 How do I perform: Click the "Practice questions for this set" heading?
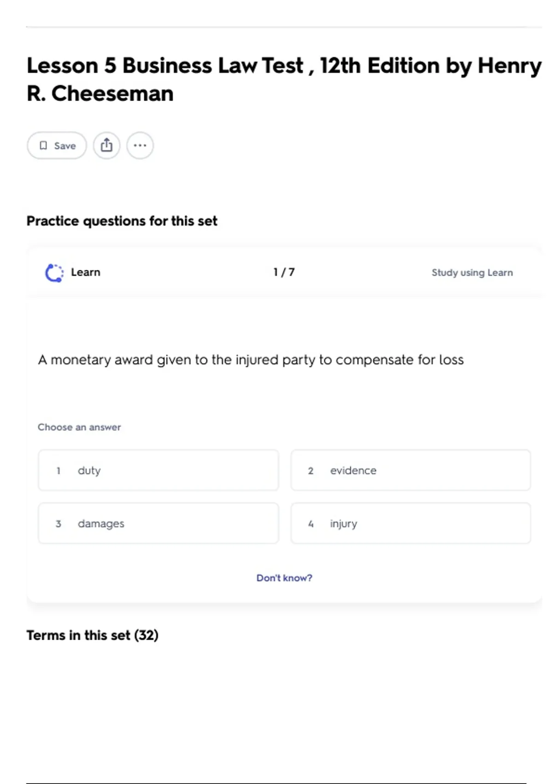(122, 221)
